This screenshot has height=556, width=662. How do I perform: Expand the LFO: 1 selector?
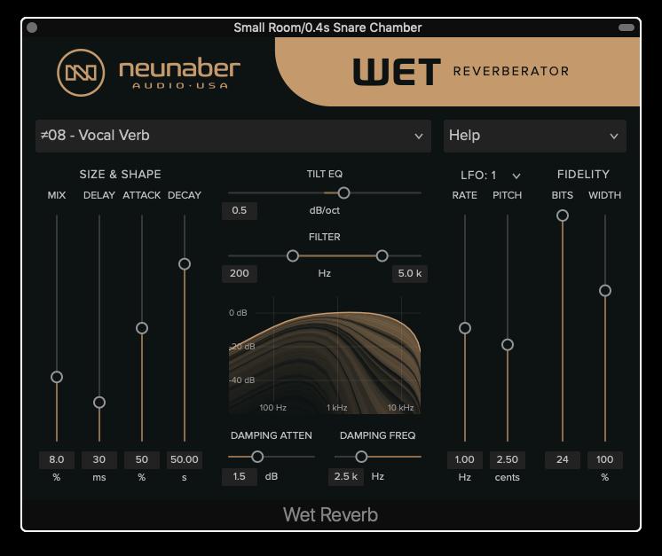[x=490, y=175]
